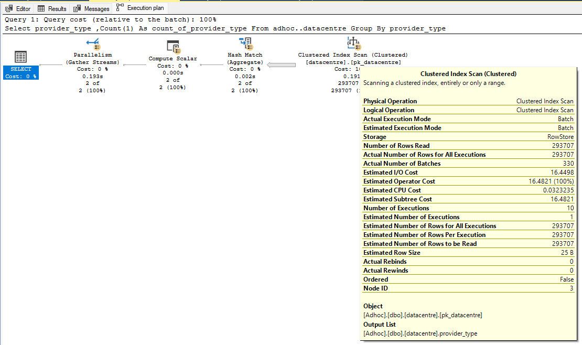The image size is (582, 345).
Task: Click the 'Actual Execution Mode' property label
Action: point(397,119)
